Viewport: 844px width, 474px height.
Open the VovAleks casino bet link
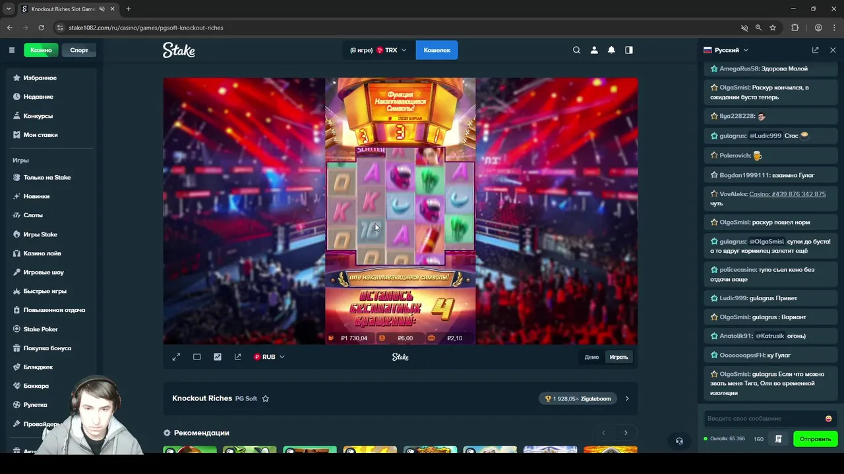(x=787, y=194)
